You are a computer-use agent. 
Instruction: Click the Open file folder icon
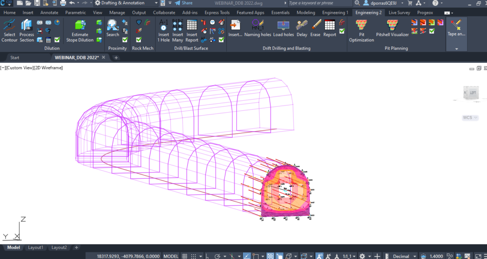click(x=28, y=3)
